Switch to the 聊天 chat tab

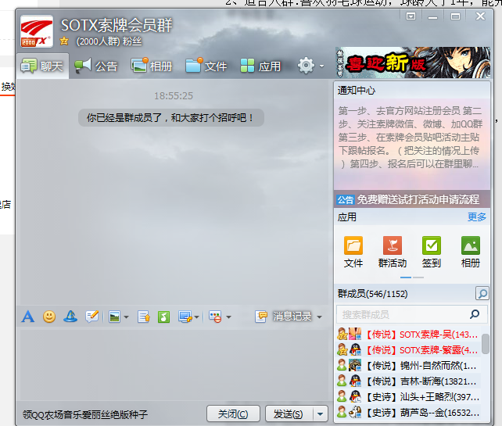click(42, 66)
